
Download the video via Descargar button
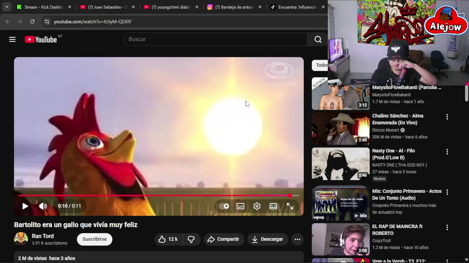(267, 239)
